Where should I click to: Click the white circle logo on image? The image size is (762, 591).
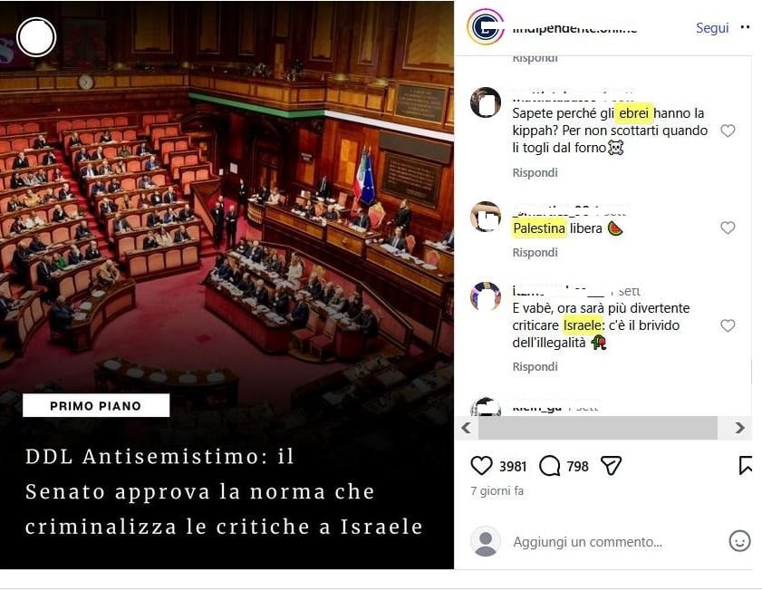36,37
